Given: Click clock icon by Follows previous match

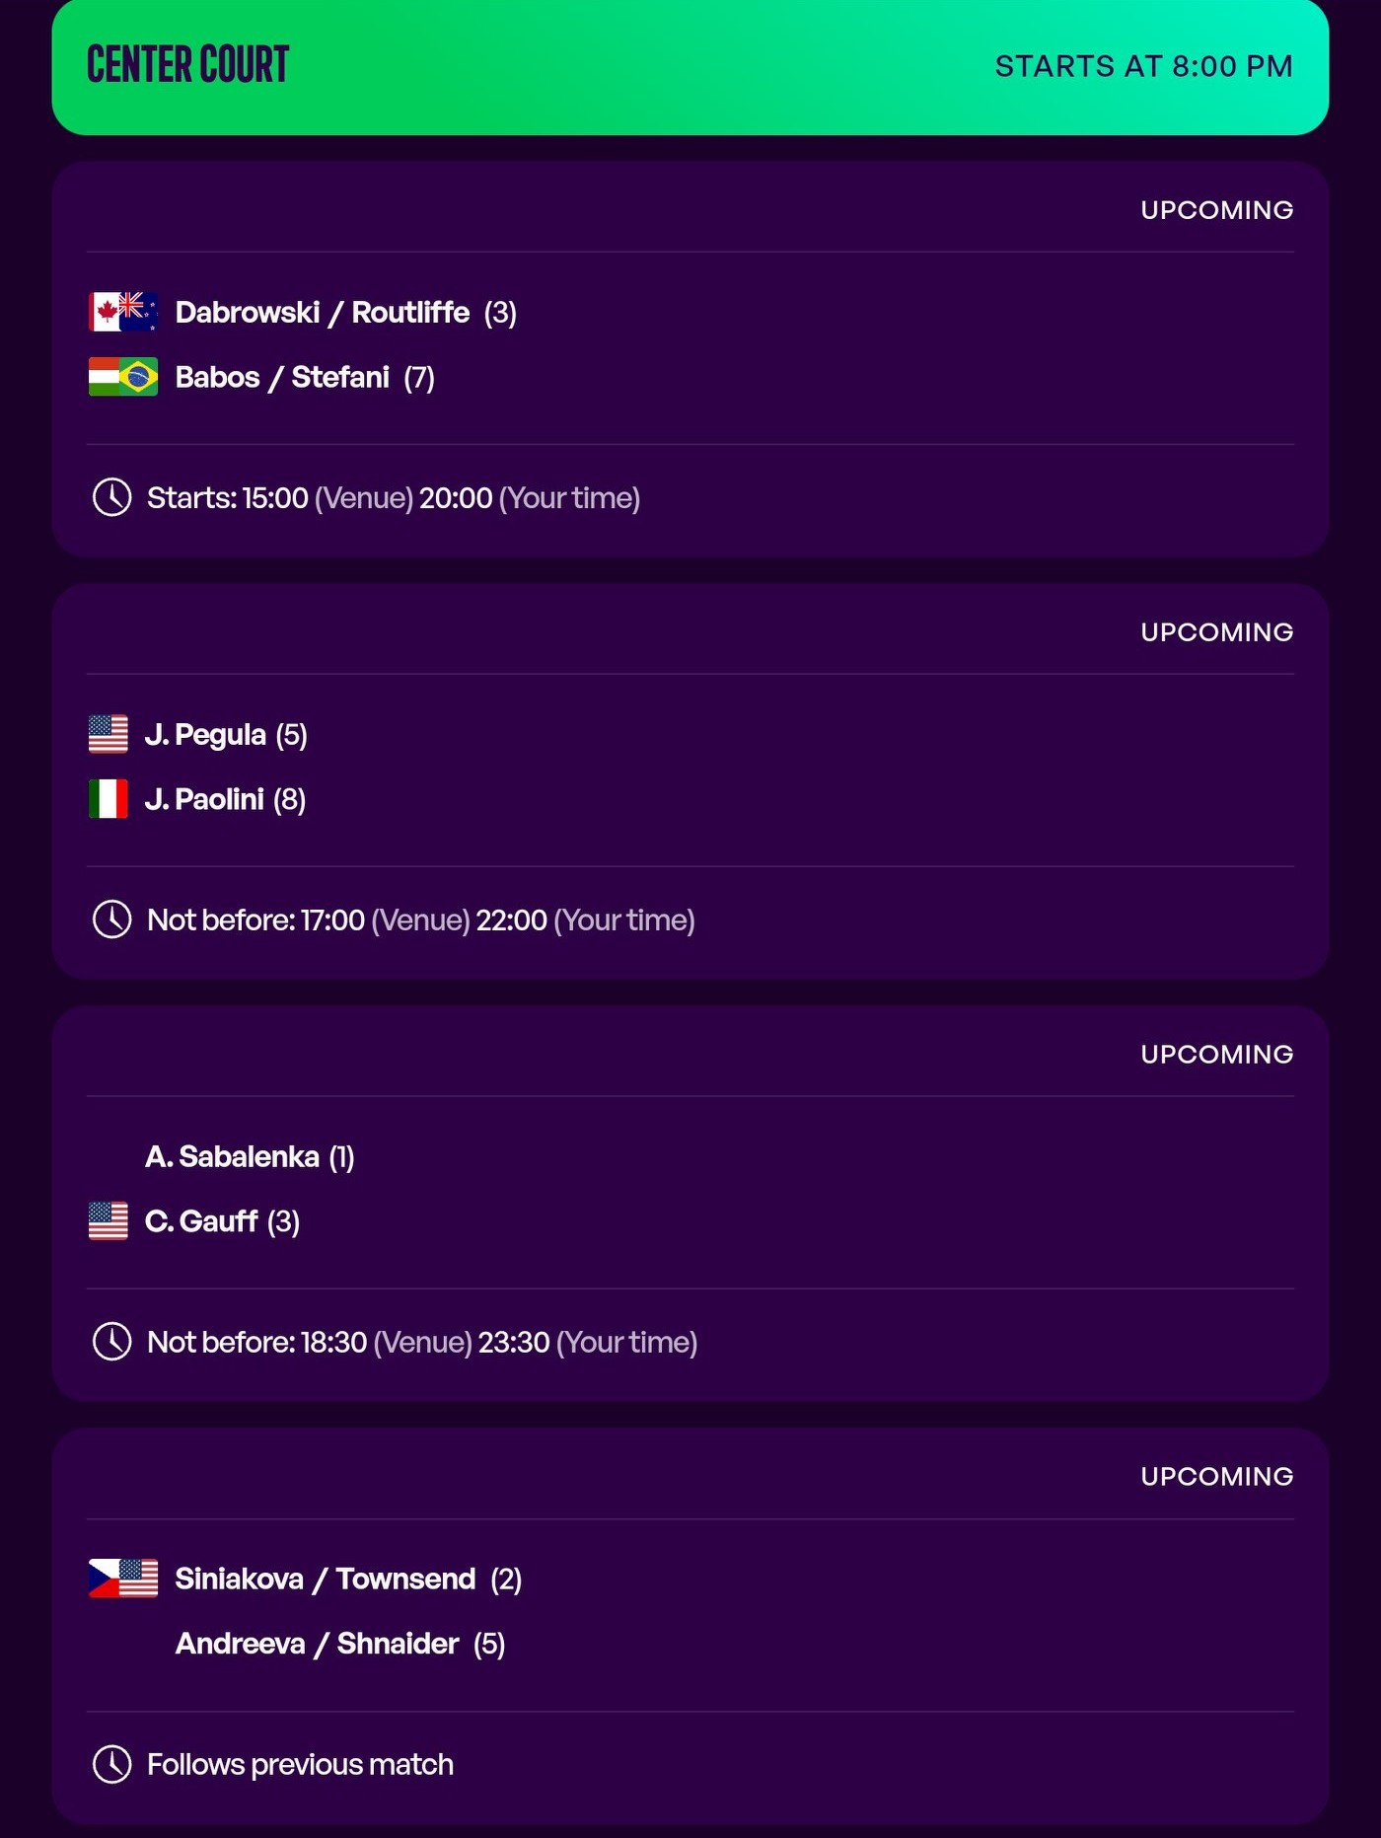Looking at the screenshot, I should pyautogui.click(x=112, y=1764).
